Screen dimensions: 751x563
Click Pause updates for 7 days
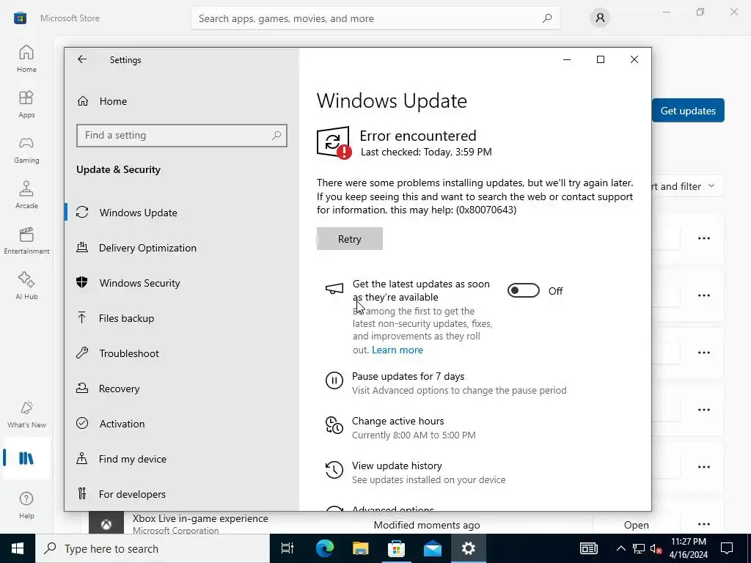[x=408, y=376]
